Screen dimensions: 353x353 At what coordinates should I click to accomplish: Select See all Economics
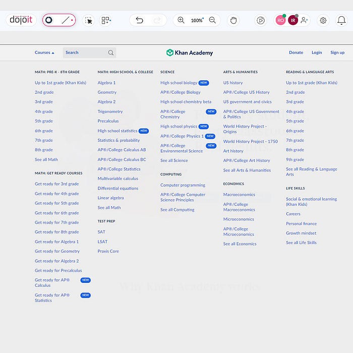pos(240,244)
